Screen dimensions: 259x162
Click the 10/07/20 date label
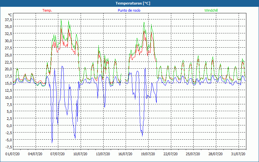[x=80, y=154]
